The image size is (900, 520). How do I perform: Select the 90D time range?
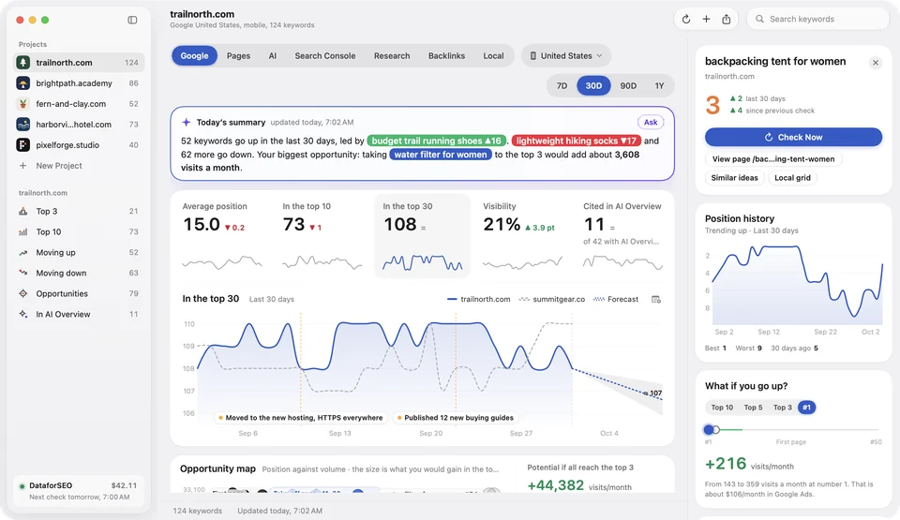[x=628, y=85]
